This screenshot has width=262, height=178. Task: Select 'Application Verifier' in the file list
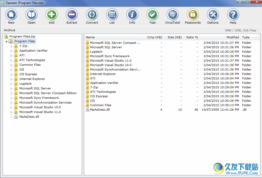104,83
